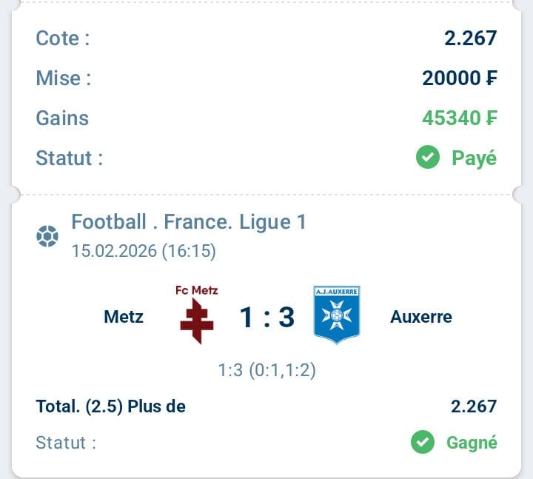Tap the 2.267 odds on the bet line
533x479 pixels.
[474, 406]
